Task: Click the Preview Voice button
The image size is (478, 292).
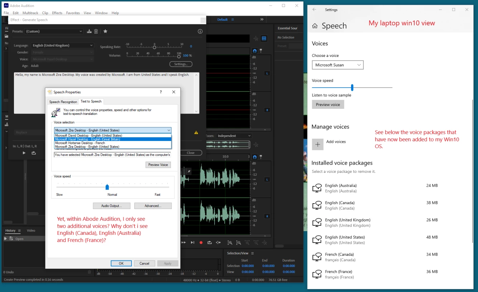Action: (158, 165)
